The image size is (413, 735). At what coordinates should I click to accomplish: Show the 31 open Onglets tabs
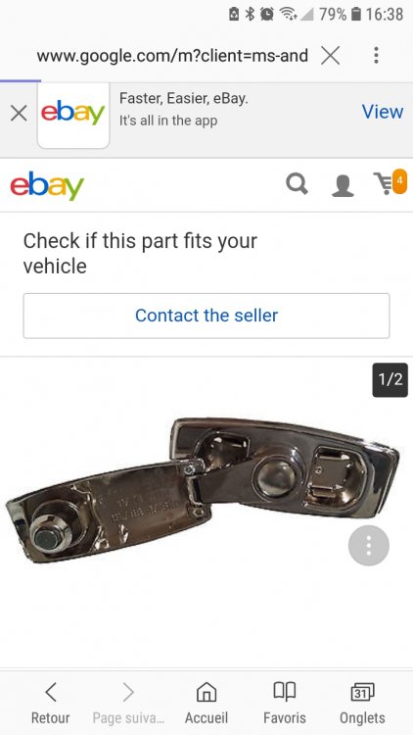point(362,703)
